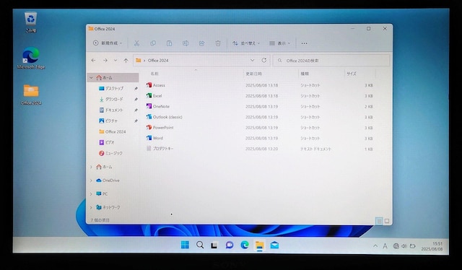Unpin デスクトップ with its pin icon
This screenshot has height=270, width=462.
[136, 88]
